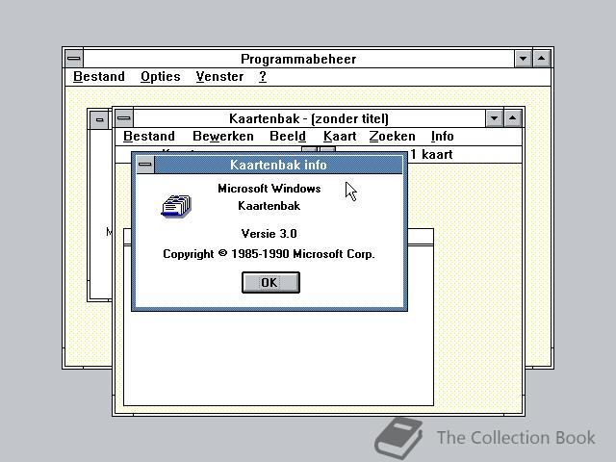Image resolution: width=616 pixels, height=462 pixels.
Task: Open the Kaartenbak info dialog control menu
Action: click(x=145, y=165)
